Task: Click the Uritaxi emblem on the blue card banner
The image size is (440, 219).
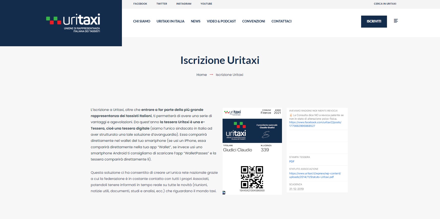Action: click(236, 131)
